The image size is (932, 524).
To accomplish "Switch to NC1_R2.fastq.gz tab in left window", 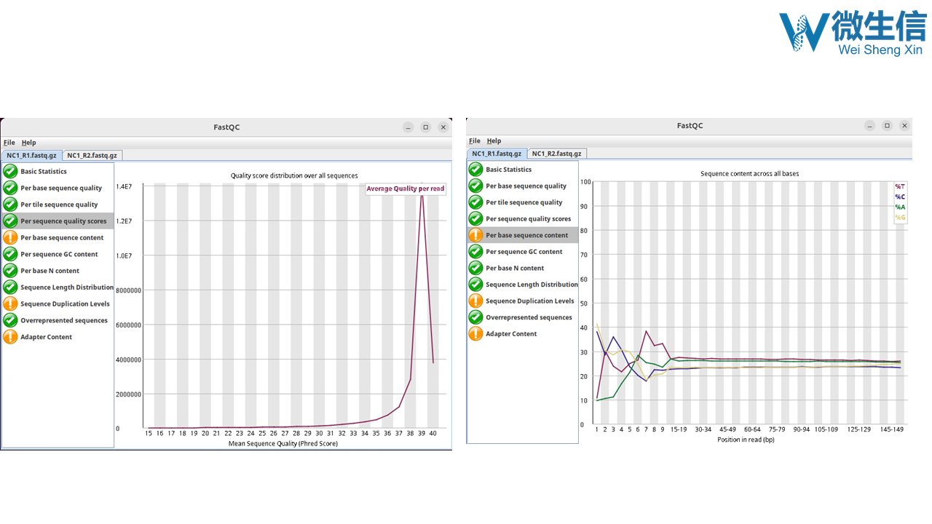I will pos(92,155).
